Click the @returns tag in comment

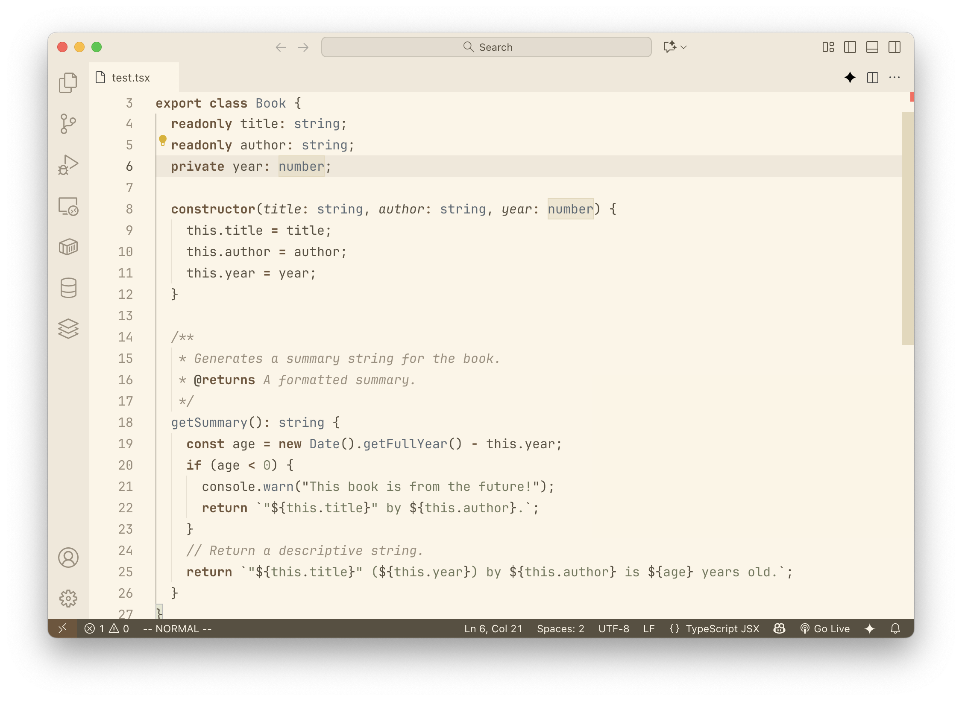[224, 380]
